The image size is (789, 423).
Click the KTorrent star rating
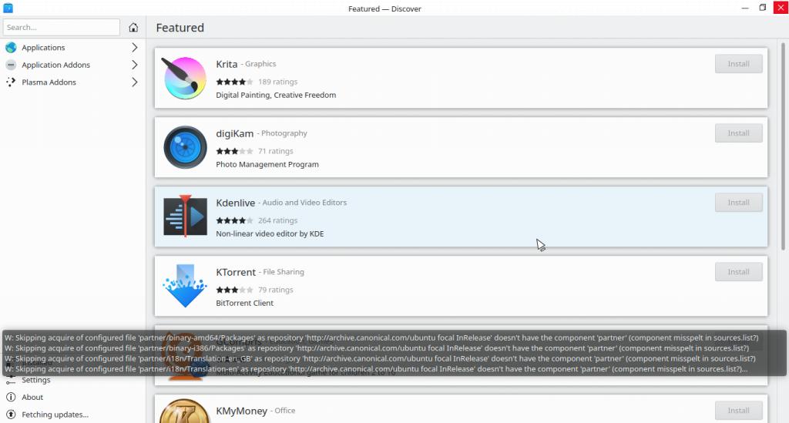coord(234,290)
